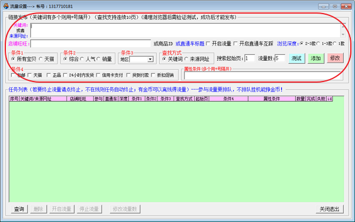Viewport: 355px width, 222px height.
Task: Check the 24小时内发货 option
Action: 66,75
